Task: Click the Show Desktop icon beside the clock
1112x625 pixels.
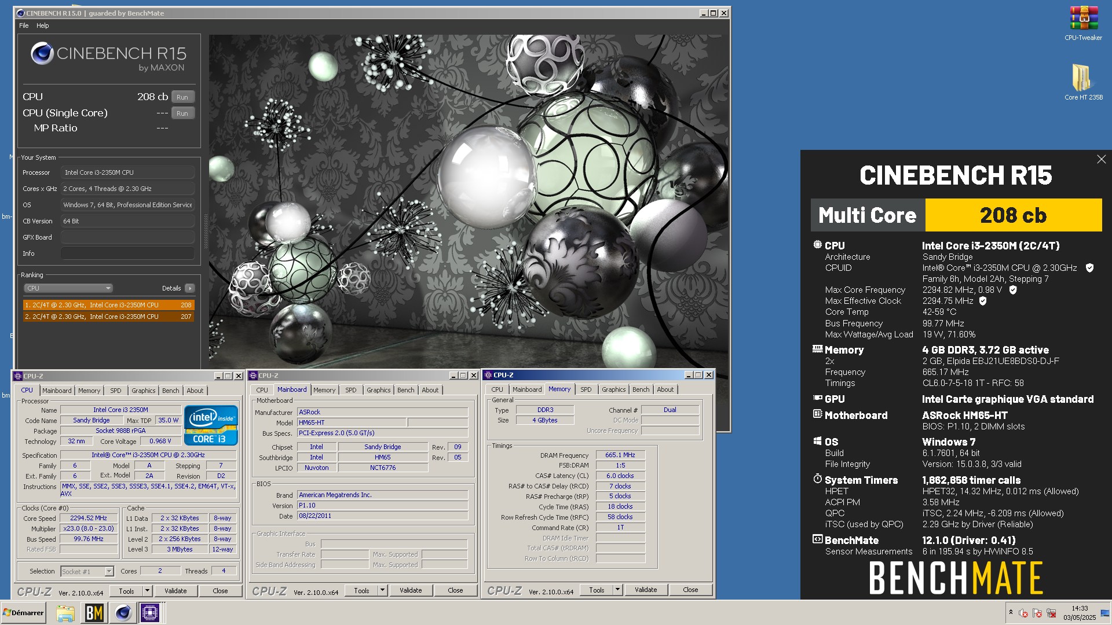Action: 1105,613
